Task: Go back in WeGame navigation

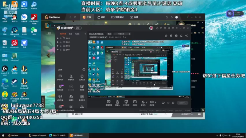Action: [x=70, y=17]
